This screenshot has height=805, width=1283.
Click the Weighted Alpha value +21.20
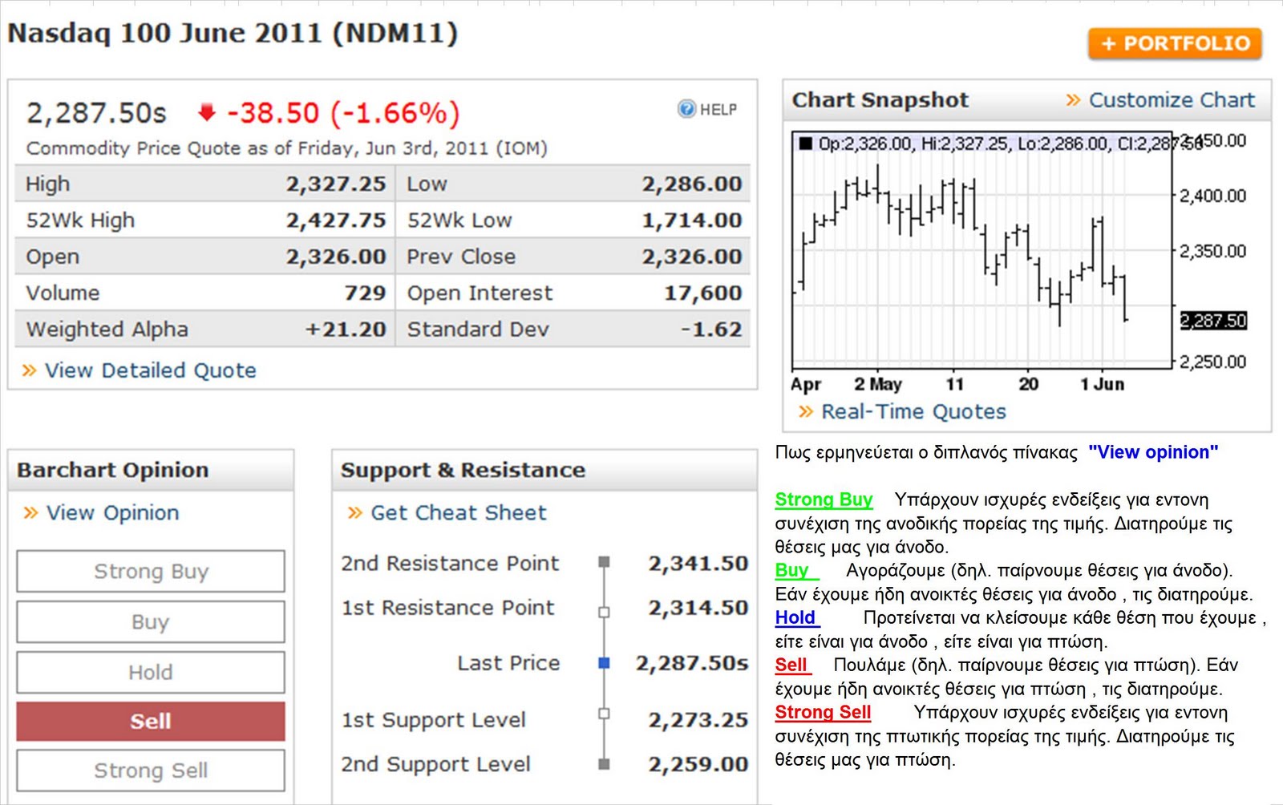click(346, 330)
